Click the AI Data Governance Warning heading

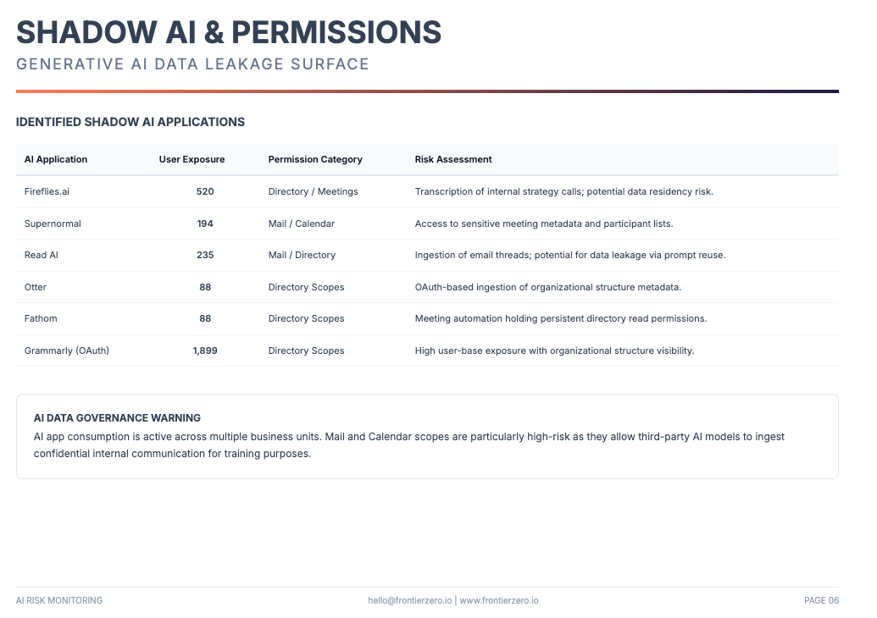coord(117,417)
